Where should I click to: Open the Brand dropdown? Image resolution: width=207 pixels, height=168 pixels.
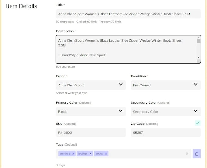91,85
